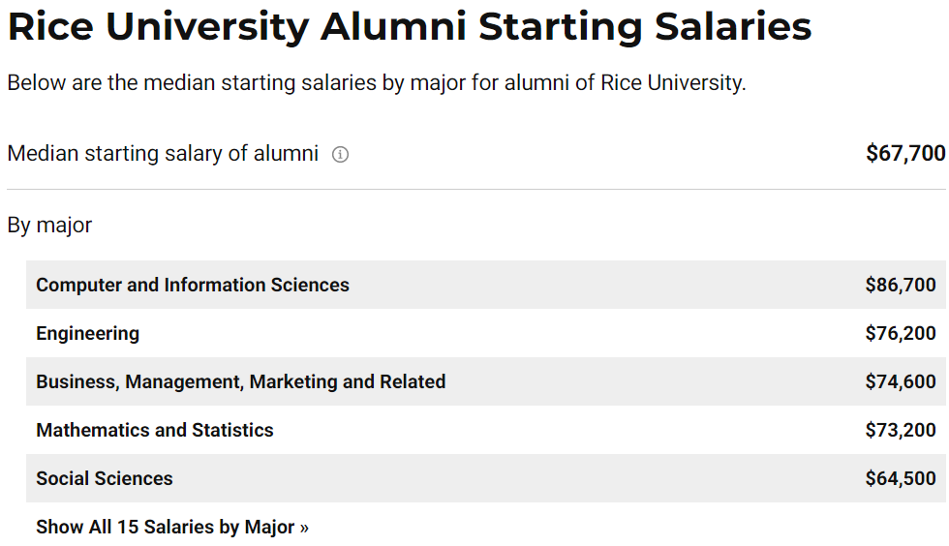This screenshot has width=949, height=546.
Task: Click Median starting salary of alumni label
Action: click(163, 154)
